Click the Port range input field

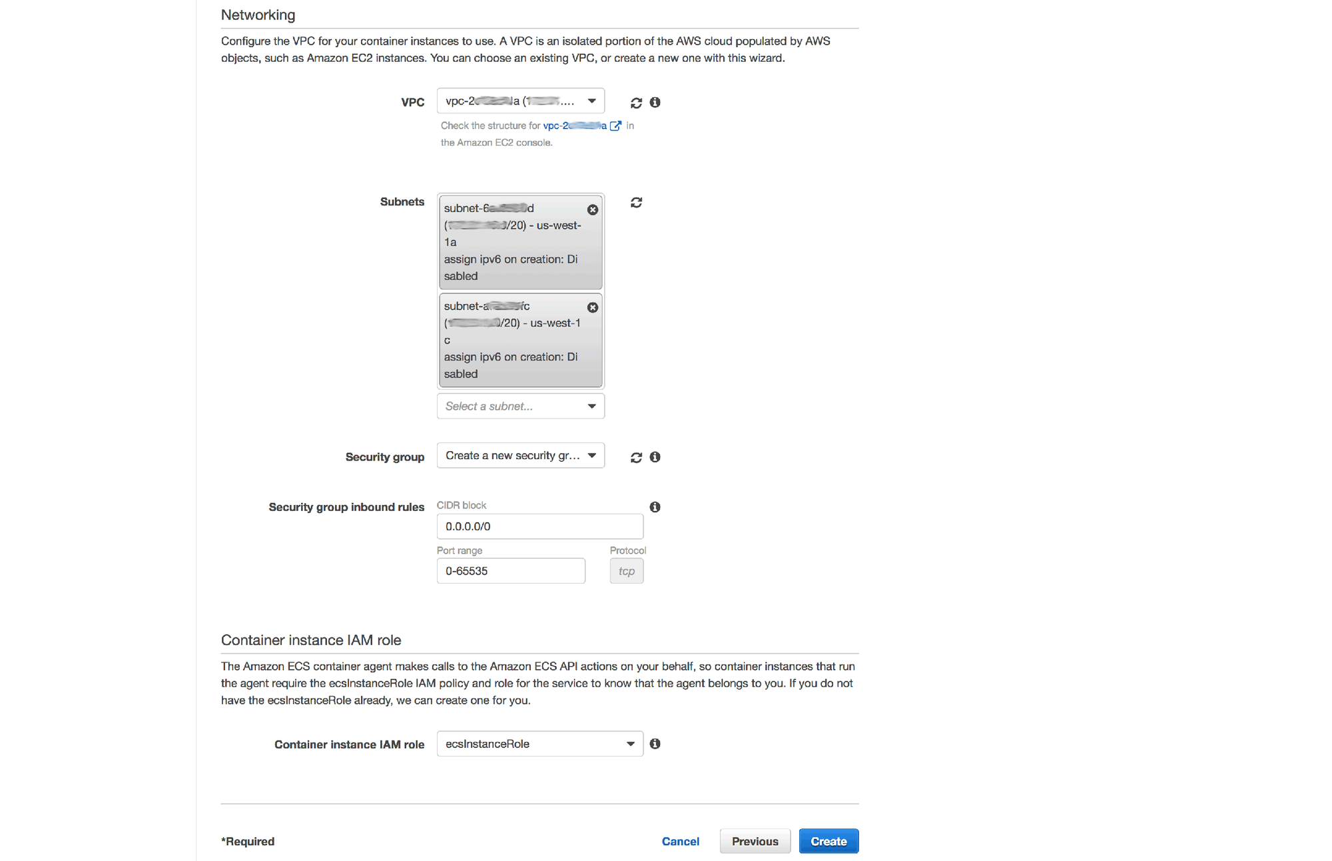point(511,571)
